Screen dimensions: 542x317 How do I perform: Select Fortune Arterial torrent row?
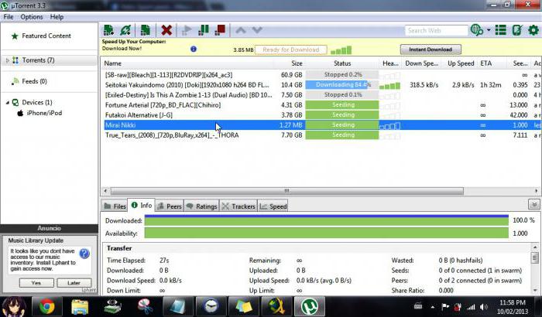[x=321, y=105]
